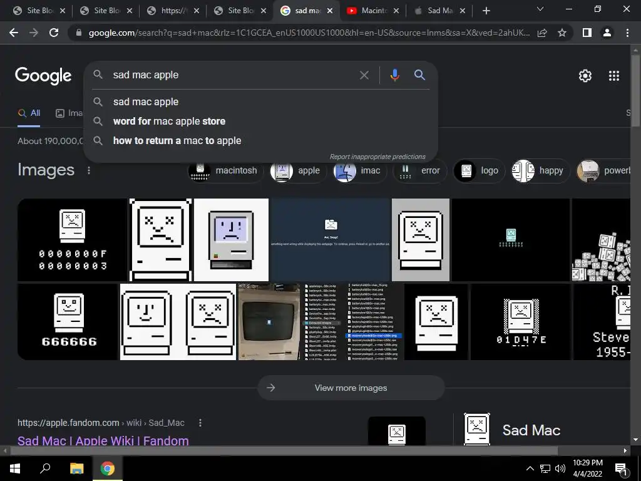The image size is (641, 481).
Task: Open the network status tray icon
Action: (545, 468)
